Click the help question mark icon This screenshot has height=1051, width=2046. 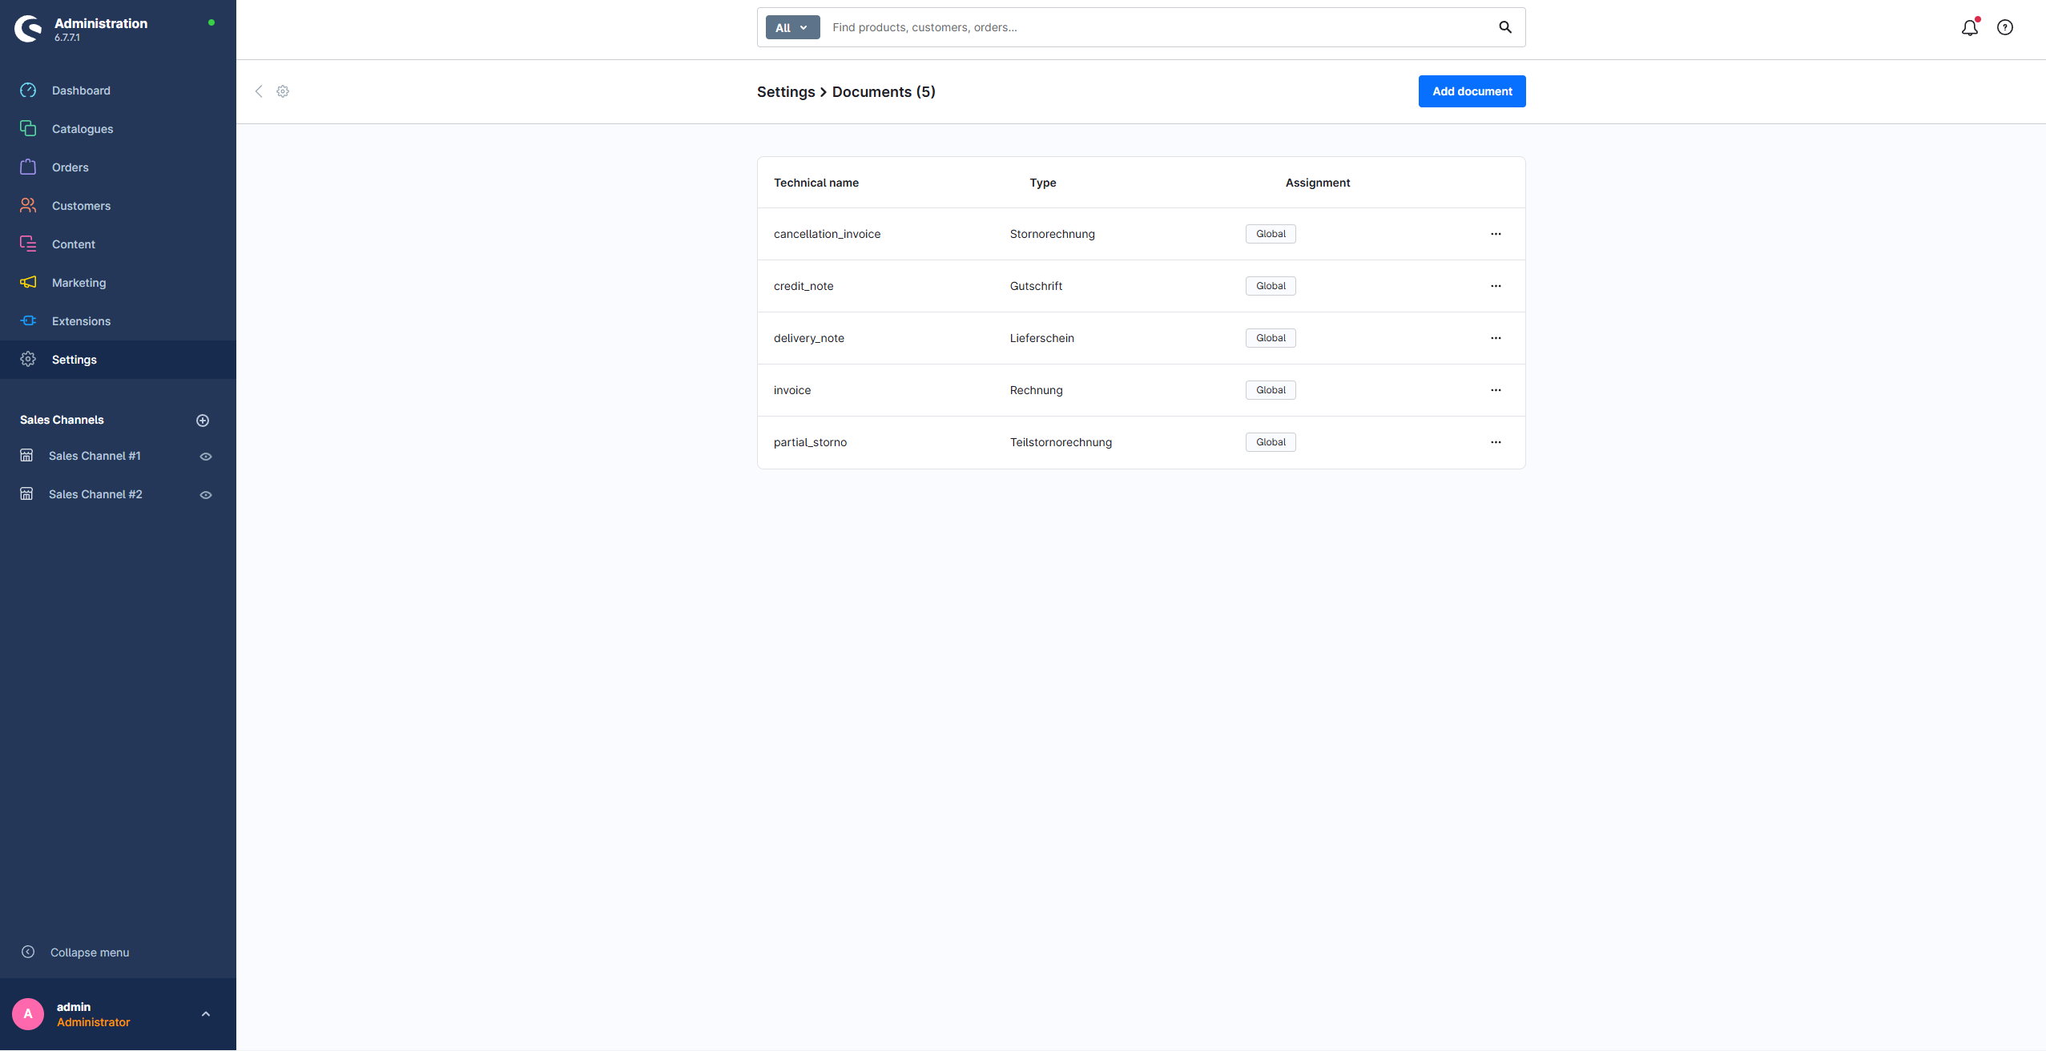2004,28
